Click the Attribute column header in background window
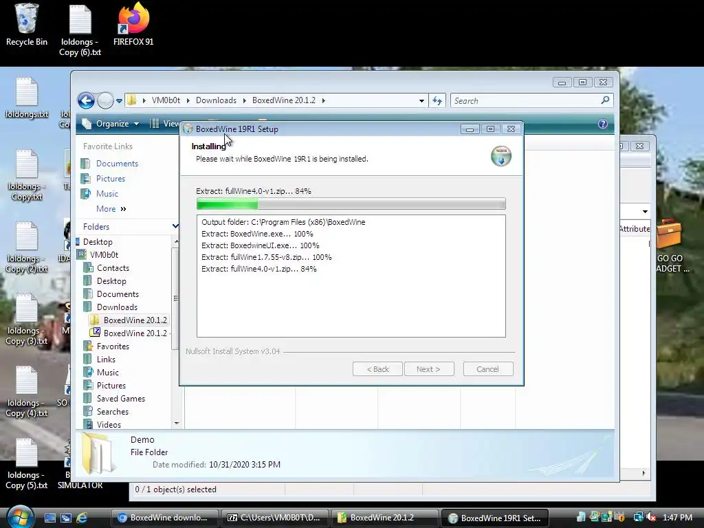Image resolution: width=704 pixels, height=528 pixels. pyautogui.click(x=635, y=228)
